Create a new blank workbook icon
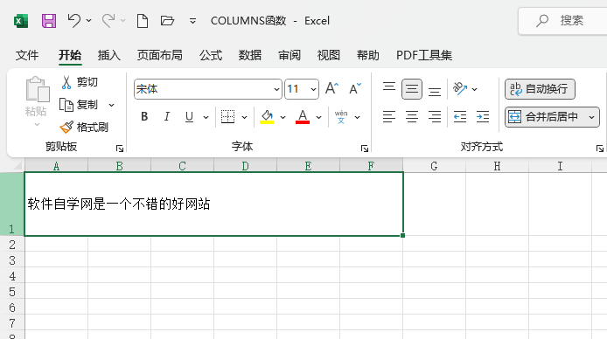This screenshot has width=607, height=339. point(142,20)
